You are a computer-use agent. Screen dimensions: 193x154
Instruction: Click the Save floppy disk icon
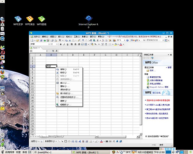tap(41, 40)
